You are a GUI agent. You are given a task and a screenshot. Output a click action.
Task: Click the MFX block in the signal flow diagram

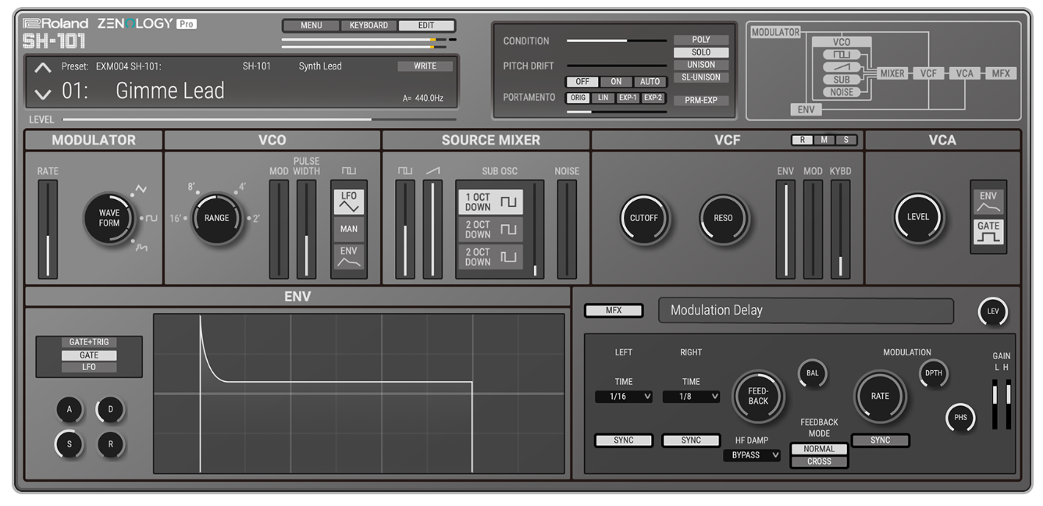pyautogui.click(x=1000, y=73)
